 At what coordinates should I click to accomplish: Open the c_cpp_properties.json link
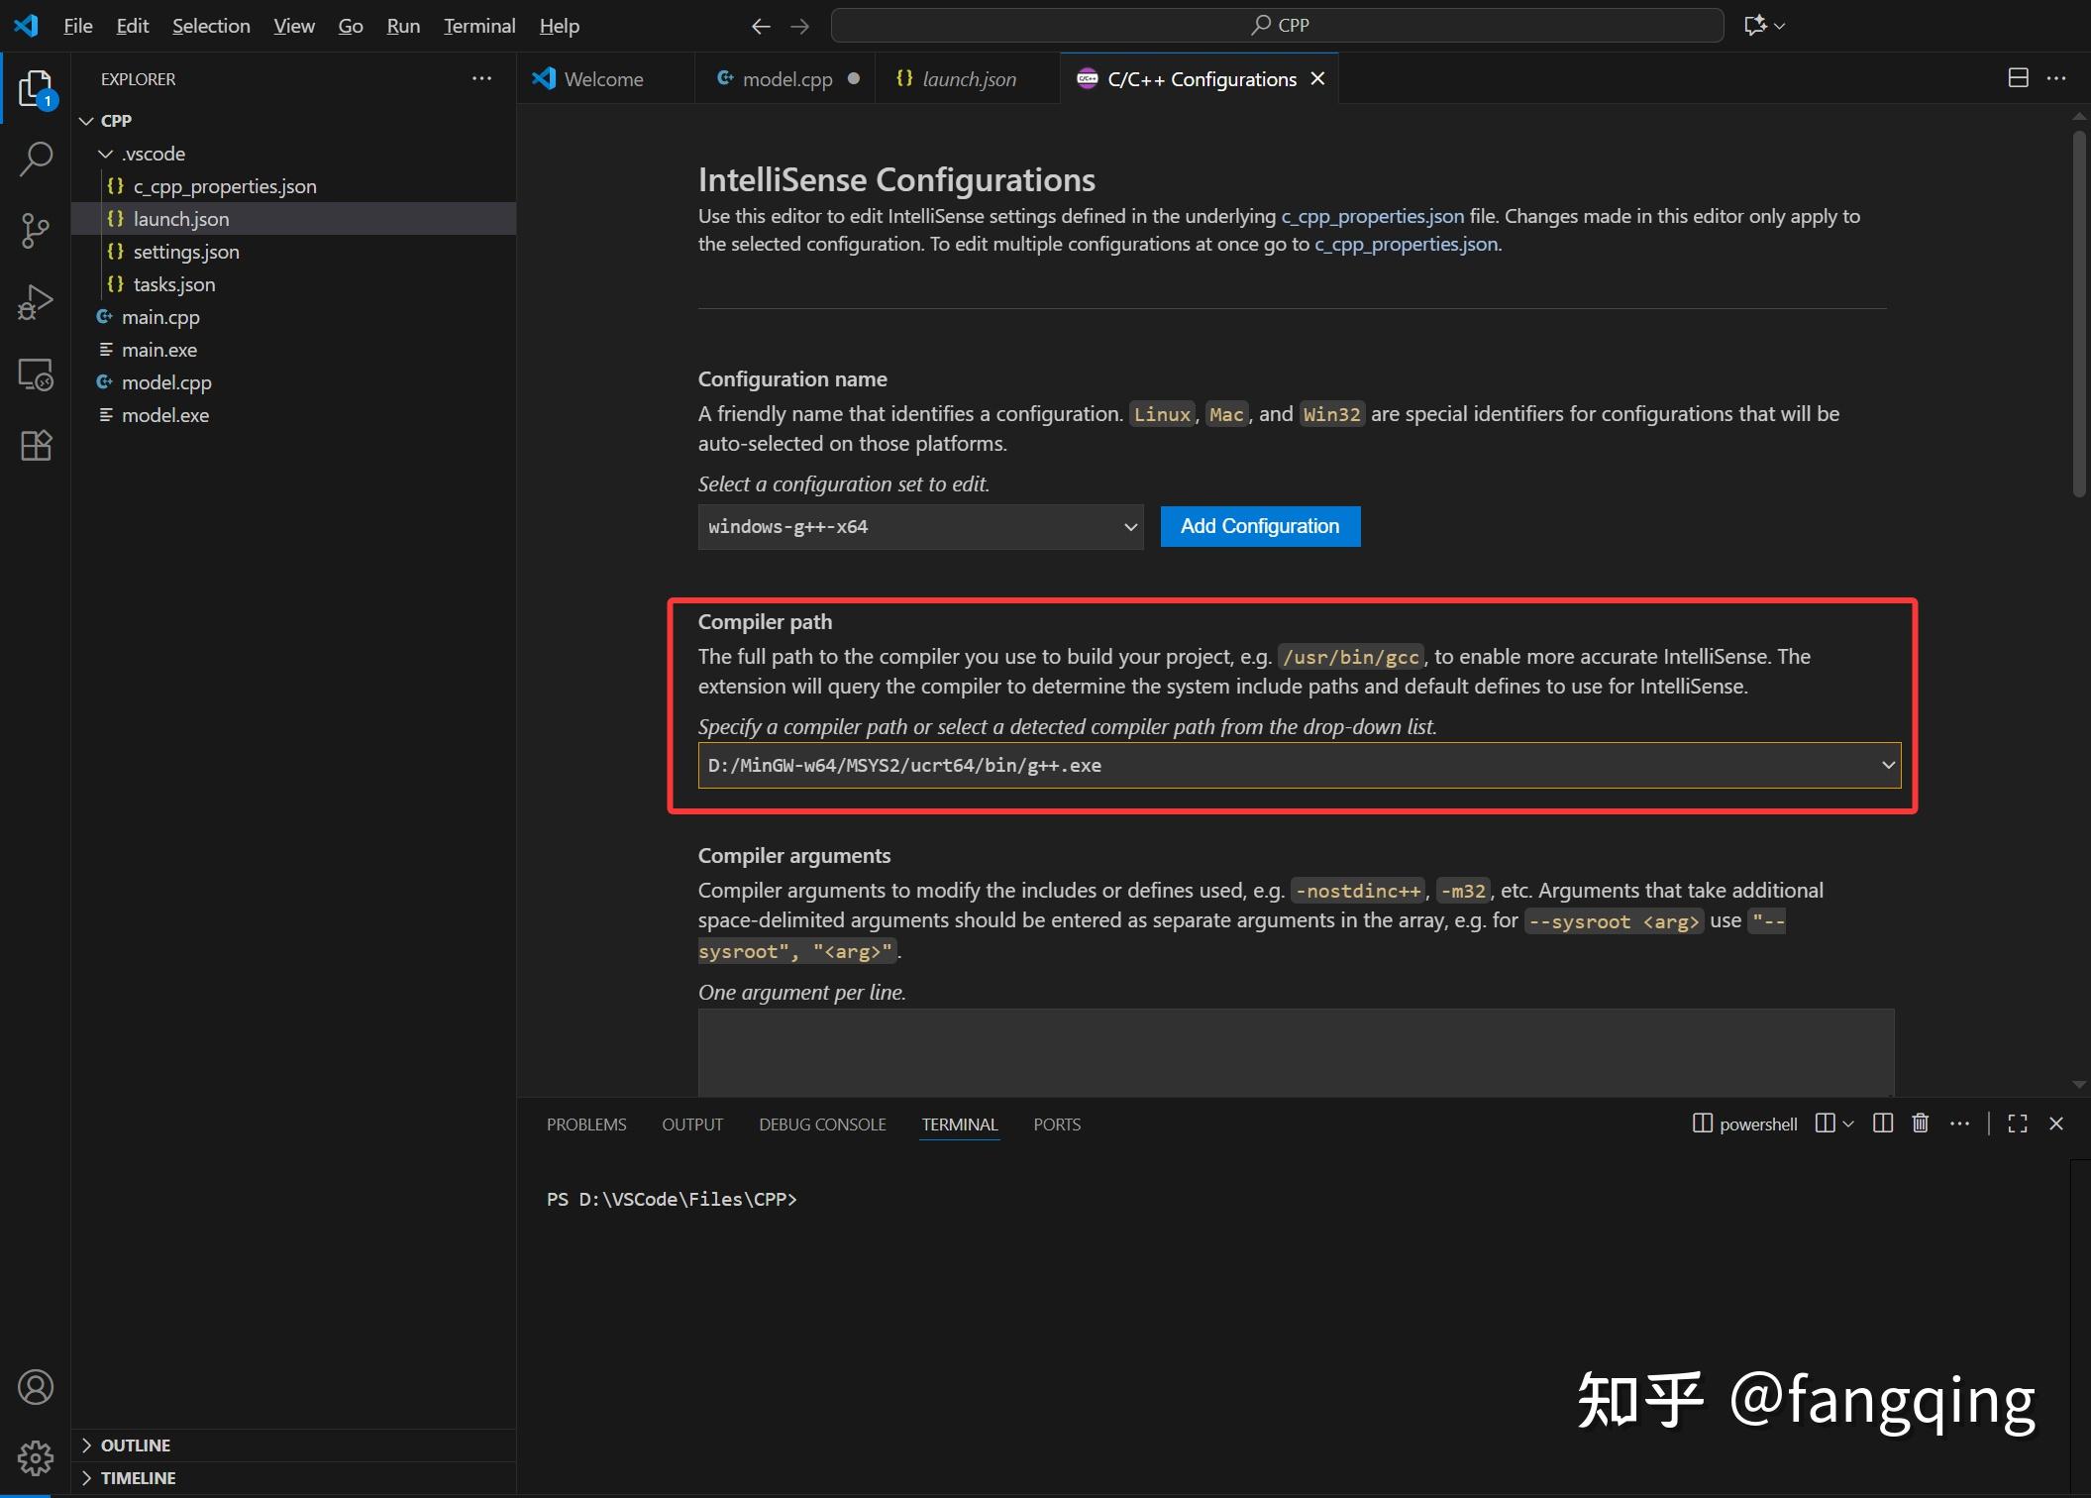(1371, 215)
